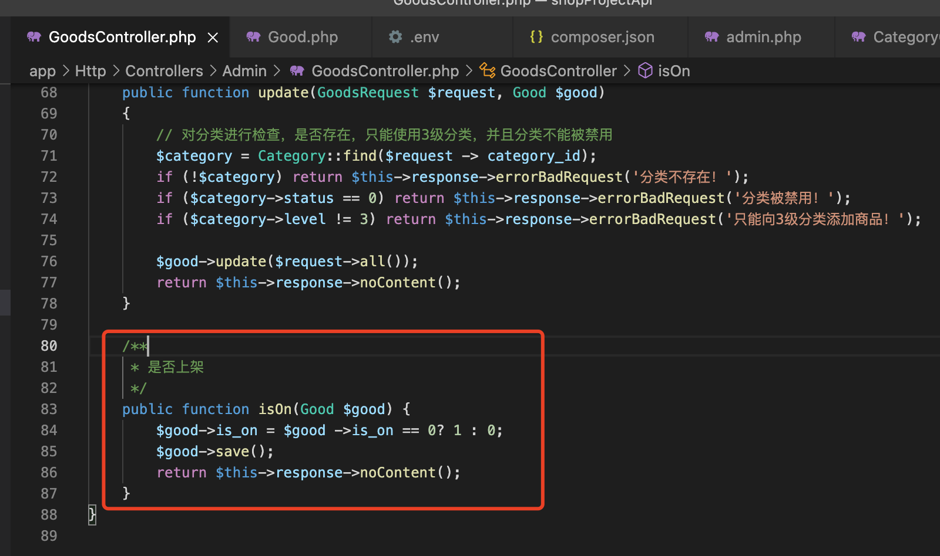Screen dimensions: 940x556
Task: Click 'noContent' on line 86
Action: click(398, 473)
